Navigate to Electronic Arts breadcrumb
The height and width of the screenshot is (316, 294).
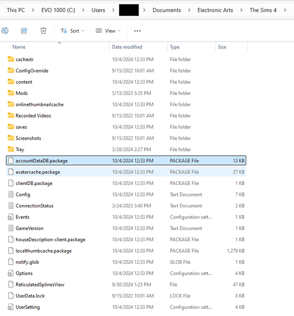[x=215, y=10]
